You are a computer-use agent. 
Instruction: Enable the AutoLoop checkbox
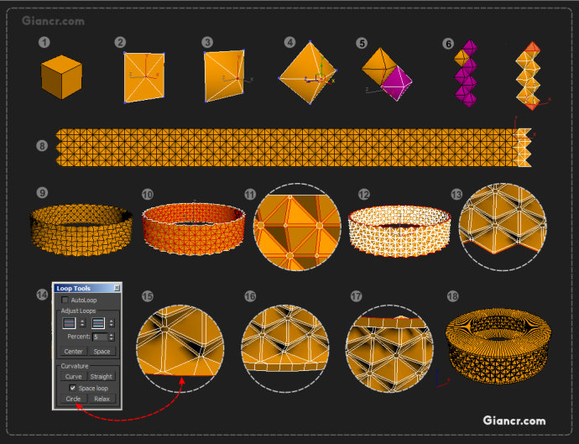65,300
